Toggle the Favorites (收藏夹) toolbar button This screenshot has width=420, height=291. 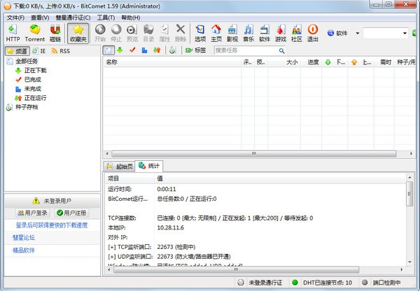pos(78,33)
